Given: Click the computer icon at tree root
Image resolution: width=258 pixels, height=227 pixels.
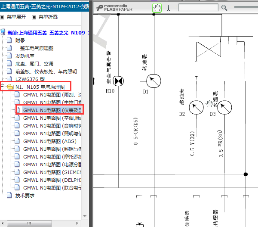Looking at the screenshot, I should (x=3, y=32).
